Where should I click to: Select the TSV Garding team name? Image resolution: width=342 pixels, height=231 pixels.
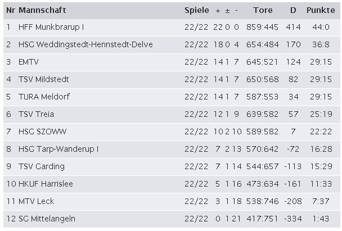point(42,167)
